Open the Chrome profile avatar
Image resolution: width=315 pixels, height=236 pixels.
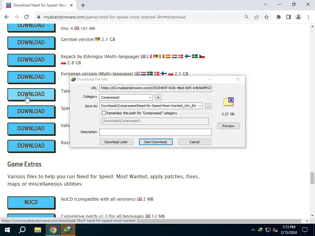click(298, 17)
